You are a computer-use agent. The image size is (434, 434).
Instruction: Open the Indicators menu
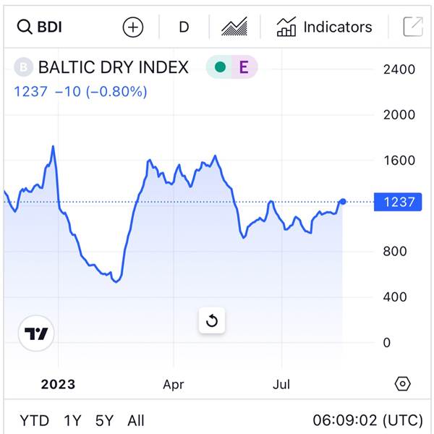coord(324,27)
